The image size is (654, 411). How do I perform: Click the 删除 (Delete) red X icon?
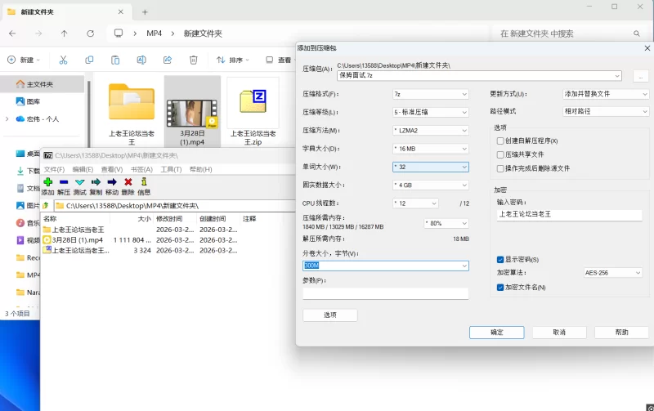pos(128,182)
